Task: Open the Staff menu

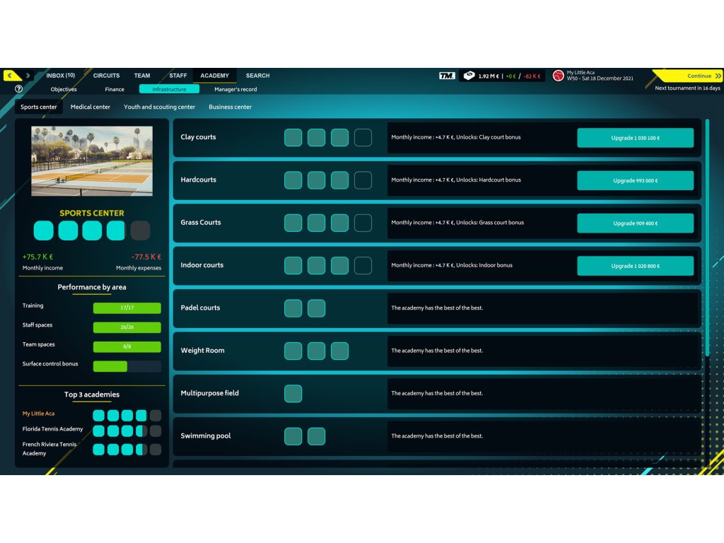Action: [x=177, y=75]
